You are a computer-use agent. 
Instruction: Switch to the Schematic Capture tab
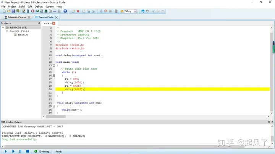pos(16,17)
